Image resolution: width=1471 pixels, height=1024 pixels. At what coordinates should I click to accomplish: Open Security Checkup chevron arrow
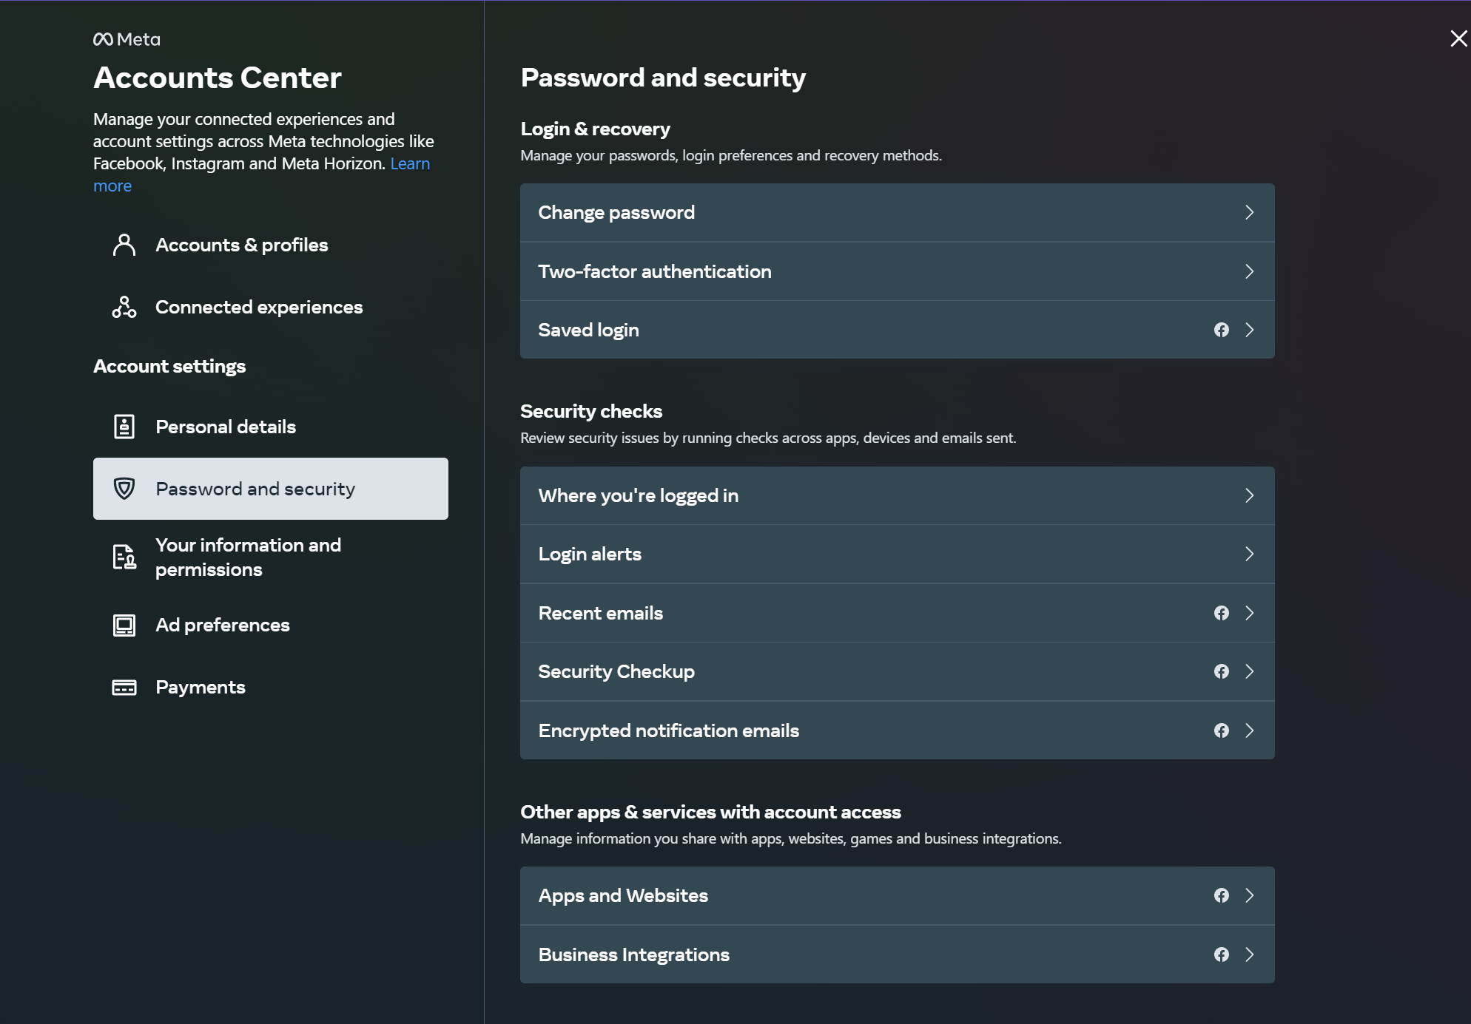[x=1250, y=671]
